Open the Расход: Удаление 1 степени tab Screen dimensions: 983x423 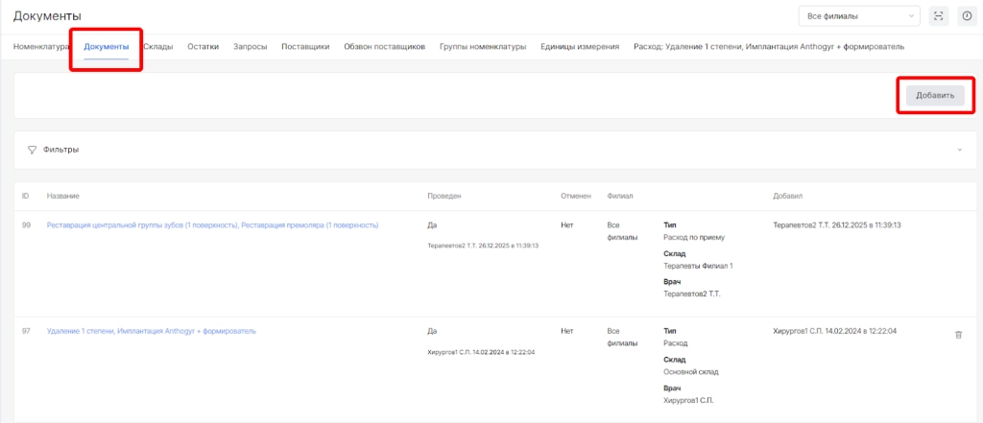click(x=768, y=46)
